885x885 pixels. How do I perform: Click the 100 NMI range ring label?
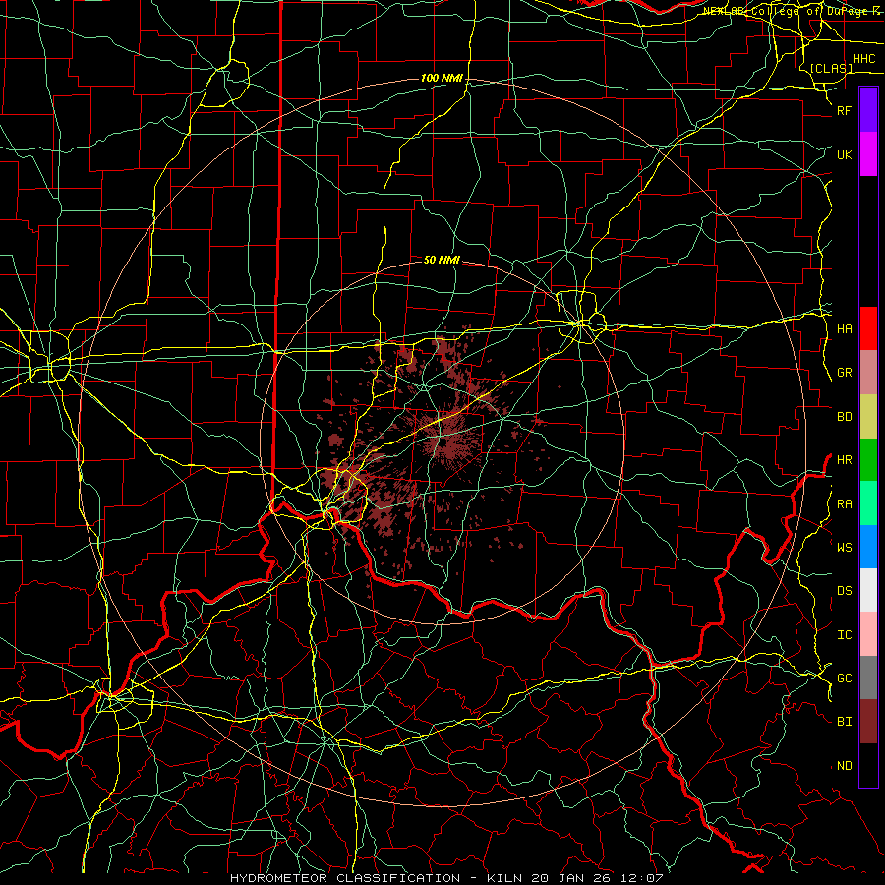[x=442, y=78]
